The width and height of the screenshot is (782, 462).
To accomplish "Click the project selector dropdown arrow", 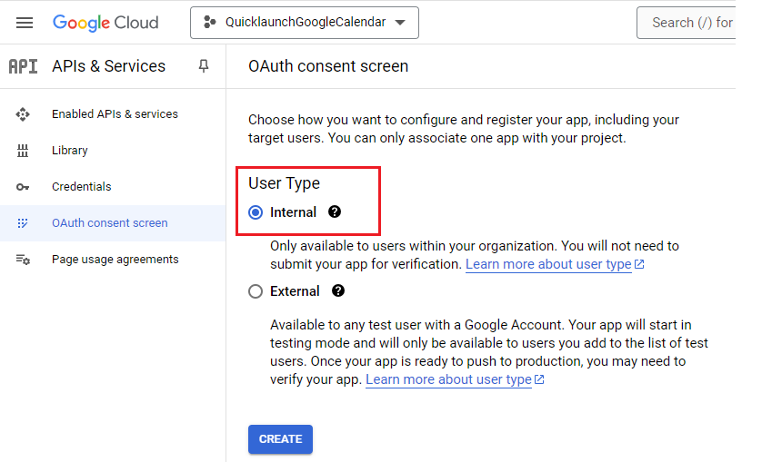I will (x=400, y=23).
